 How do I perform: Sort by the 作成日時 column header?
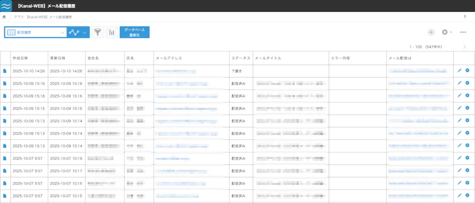(x=20, y=58)
